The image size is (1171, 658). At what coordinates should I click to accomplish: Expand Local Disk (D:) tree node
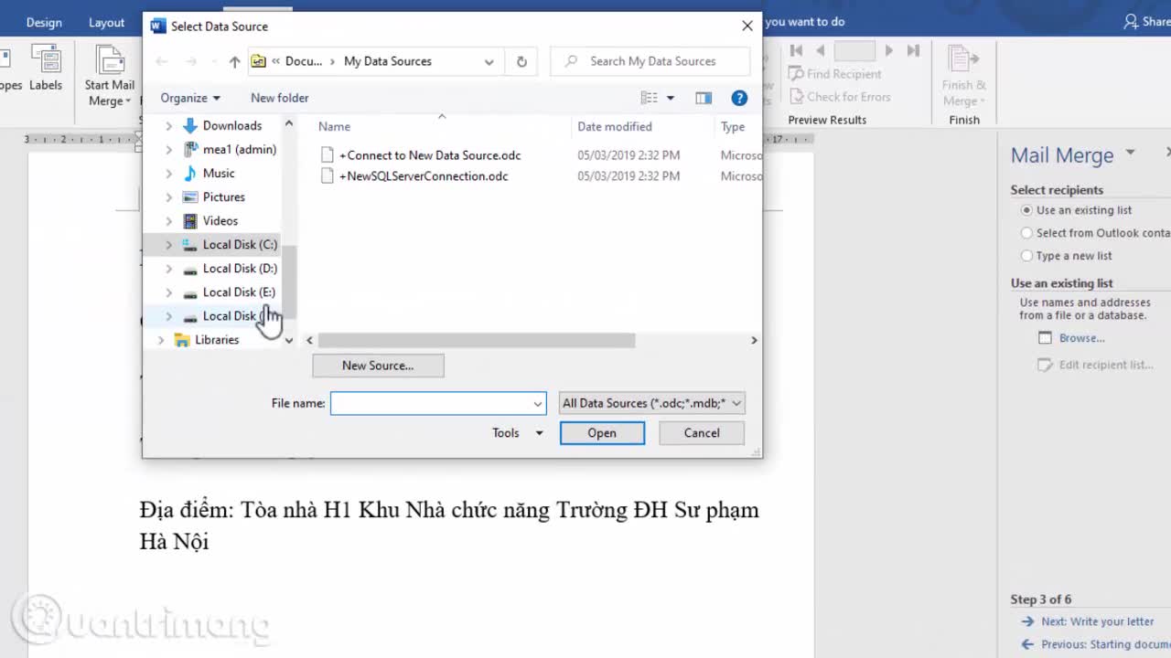(168, 268)
